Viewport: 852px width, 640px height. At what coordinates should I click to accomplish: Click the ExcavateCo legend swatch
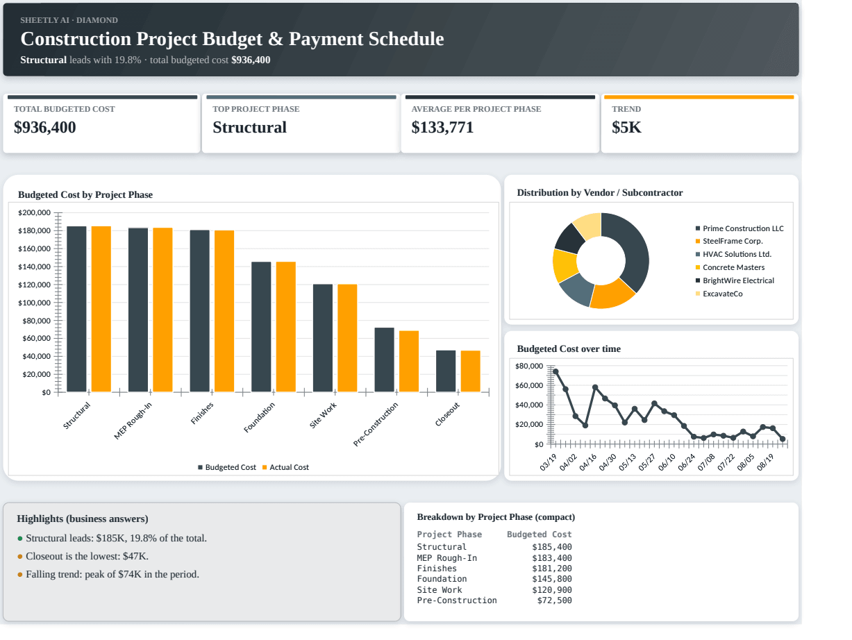698,294
